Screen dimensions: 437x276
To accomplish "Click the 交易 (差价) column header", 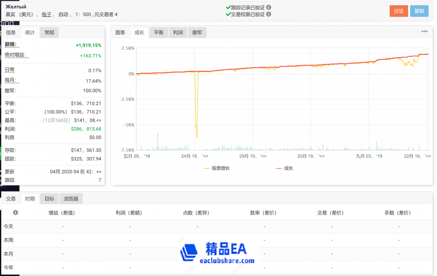I will [331, 213].
